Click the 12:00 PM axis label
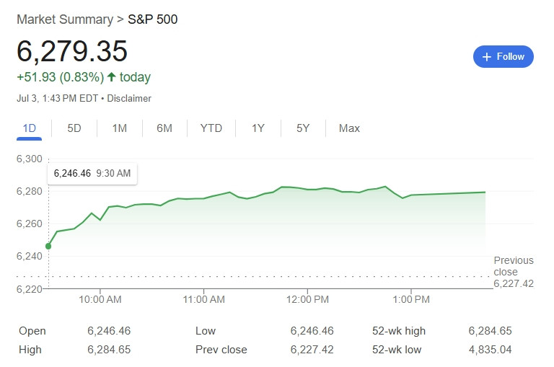Image resolution: width=554 pixels, height=367 pixels. pyautogui.click(x=307, y=299)
